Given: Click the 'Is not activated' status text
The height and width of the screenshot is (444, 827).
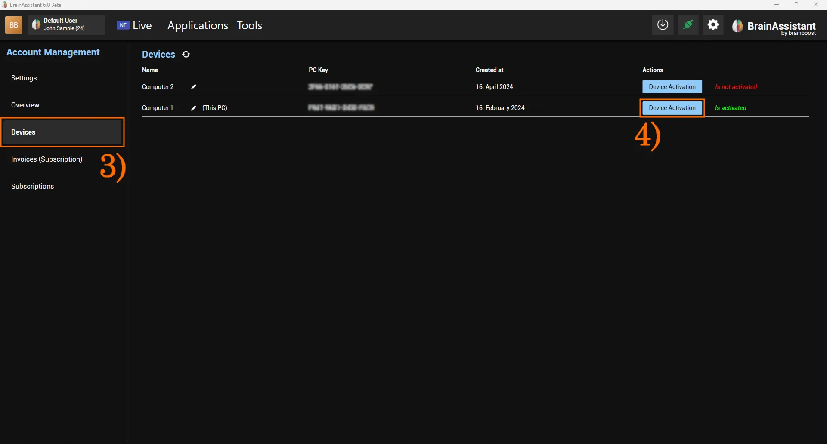Looking at the screenshot, I should pyautogui.click(x=736, y=87).
